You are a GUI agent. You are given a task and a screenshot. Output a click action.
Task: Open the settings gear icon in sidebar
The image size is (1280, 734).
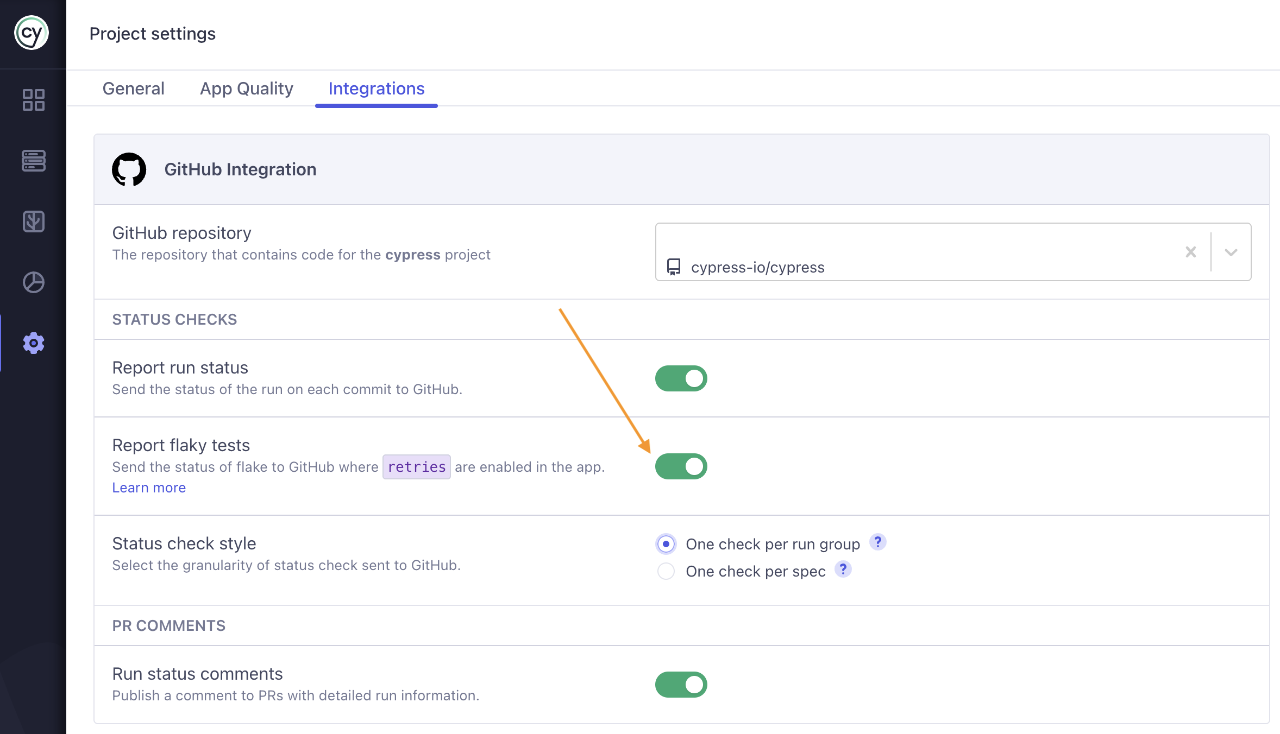(33, 343)
